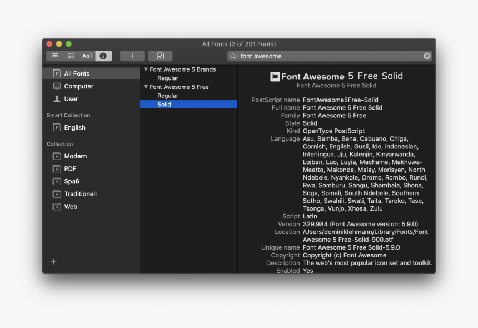Viewport: 478px width, 328px height.
Task: Click the Computer monitor icon
Action: coord(57,86)
